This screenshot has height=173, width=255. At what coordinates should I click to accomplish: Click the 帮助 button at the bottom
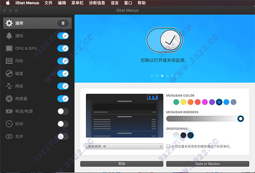click(x=122, y=164)
